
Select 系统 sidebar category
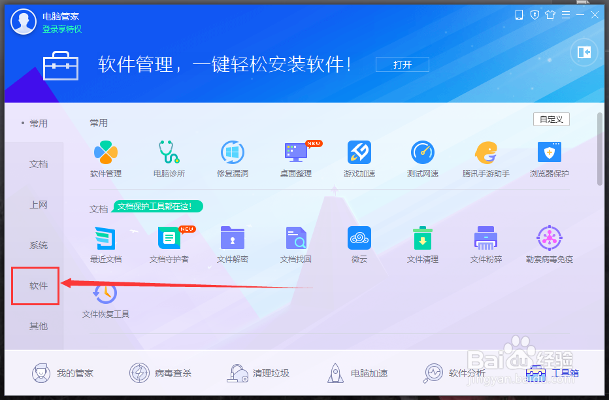[39, 245]
